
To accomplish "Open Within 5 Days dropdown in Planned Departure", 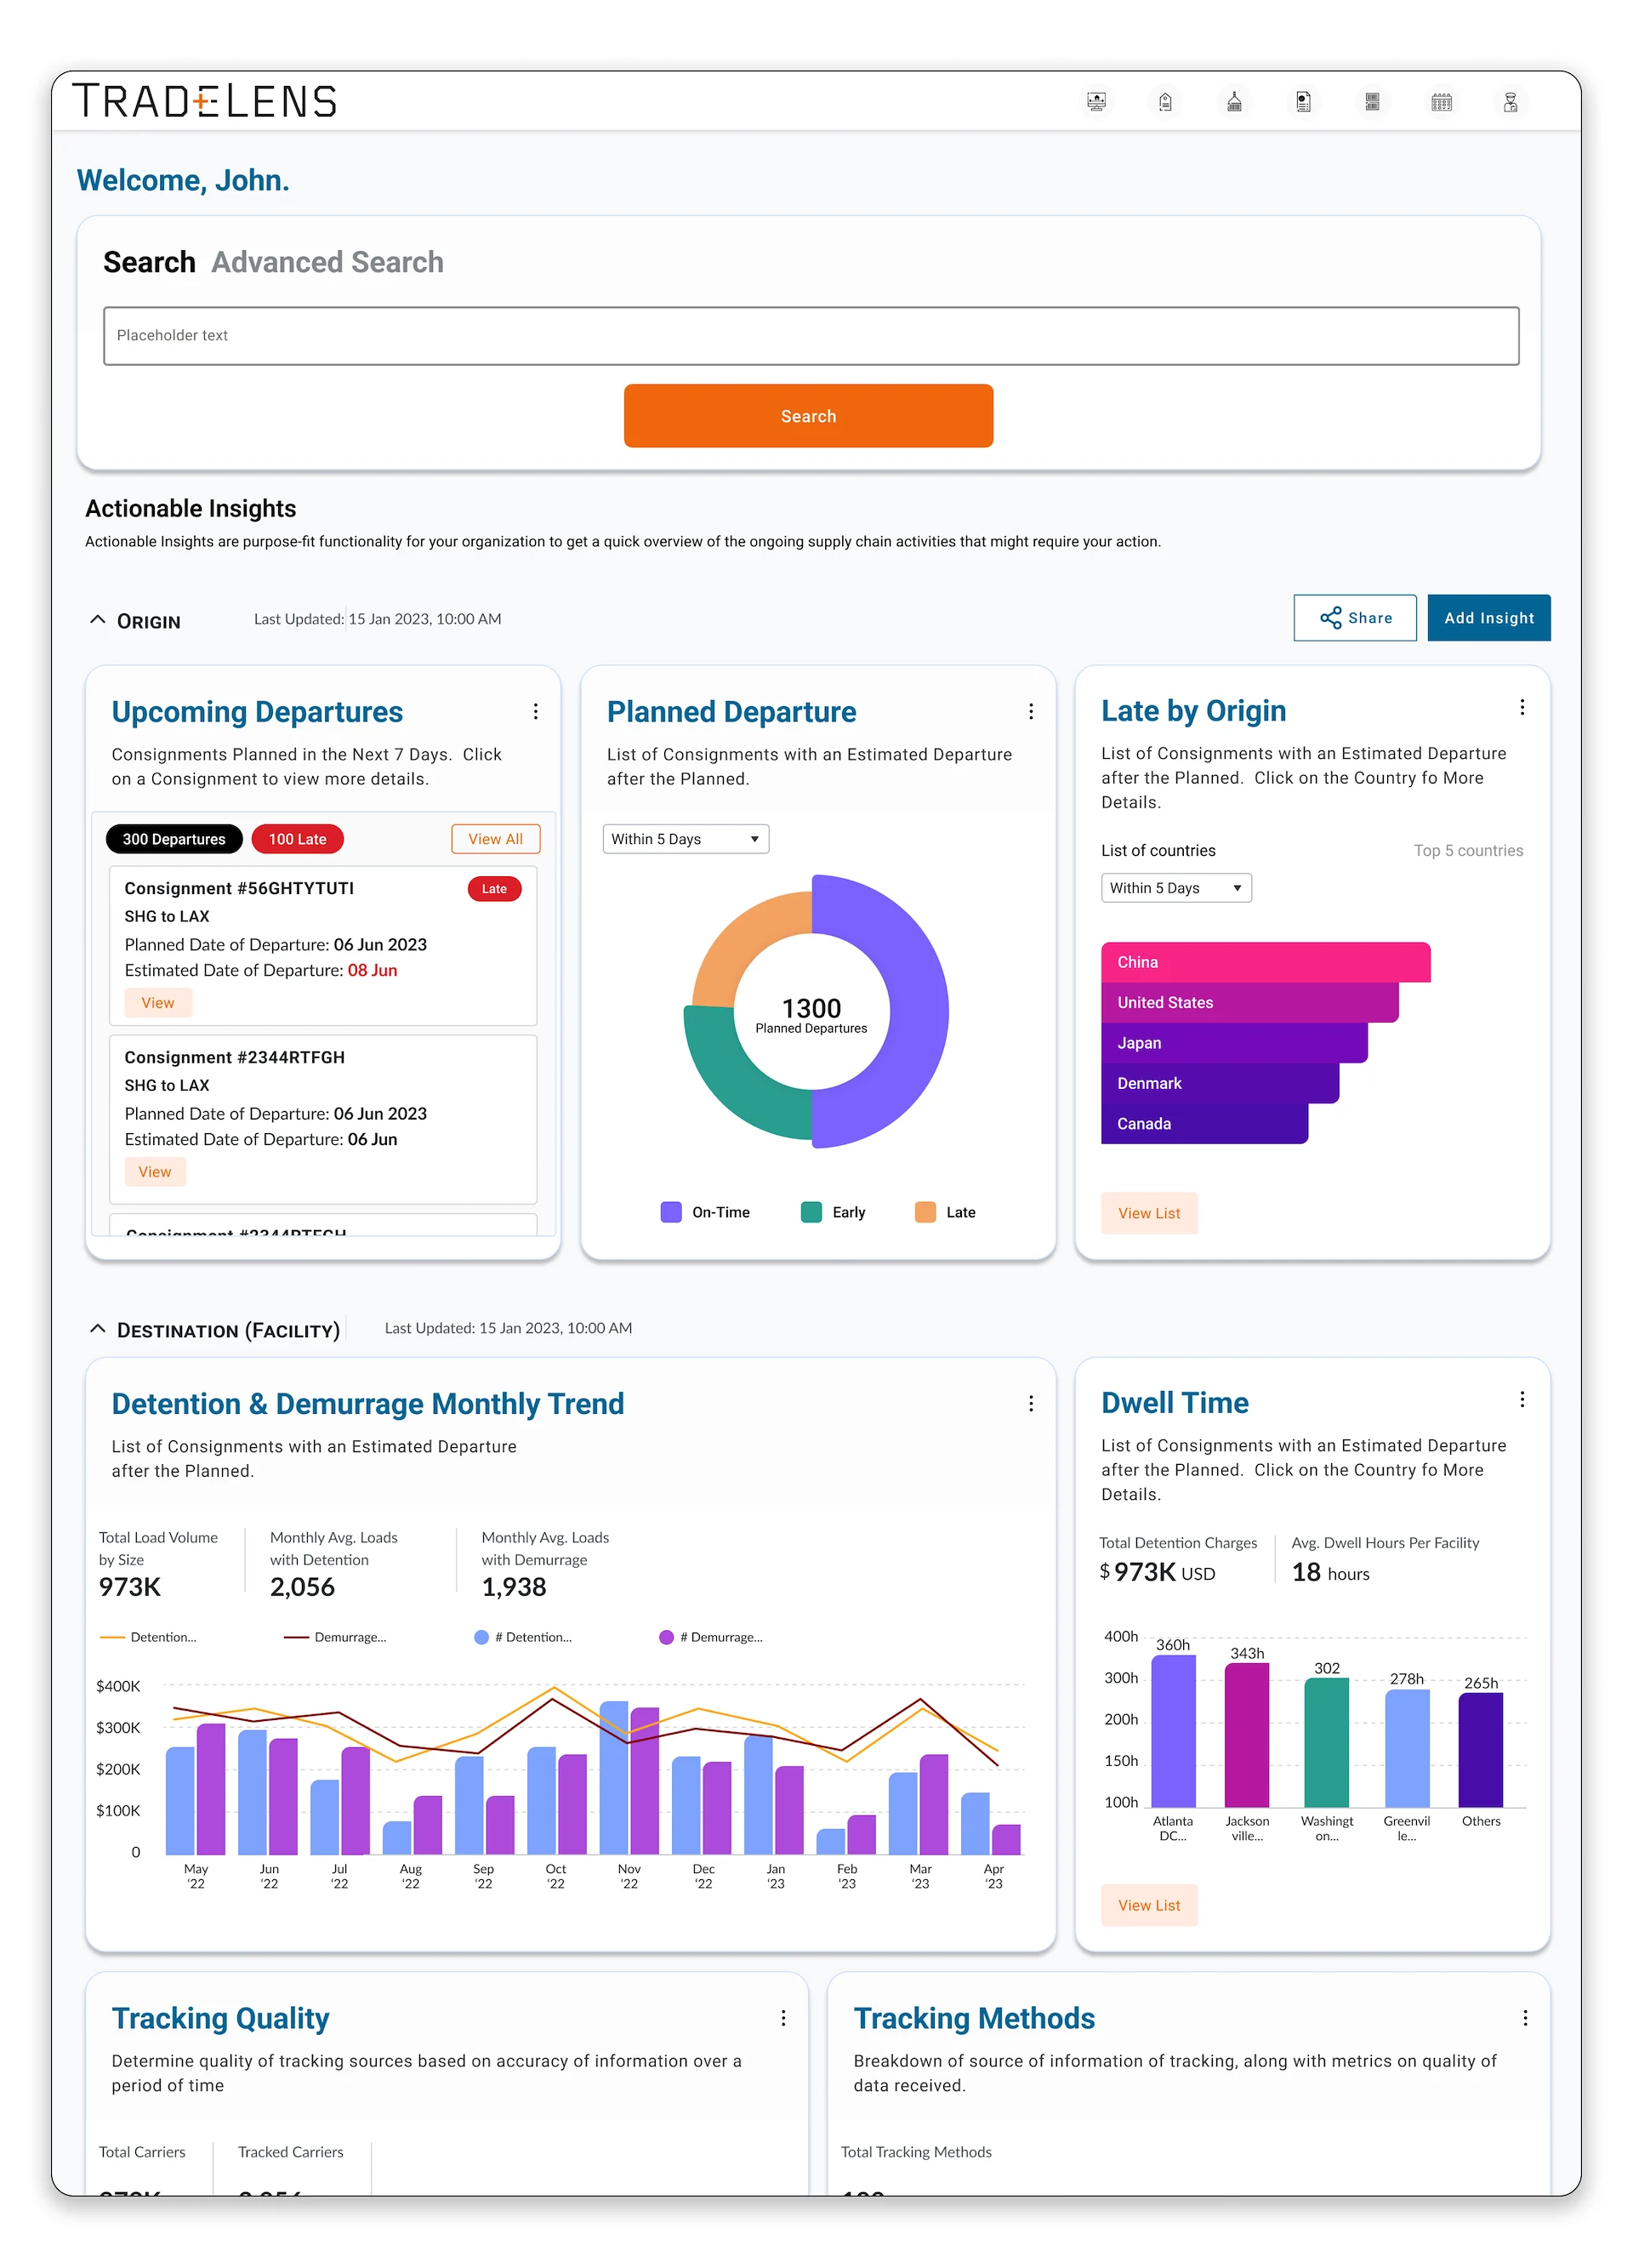I will 685,839.
